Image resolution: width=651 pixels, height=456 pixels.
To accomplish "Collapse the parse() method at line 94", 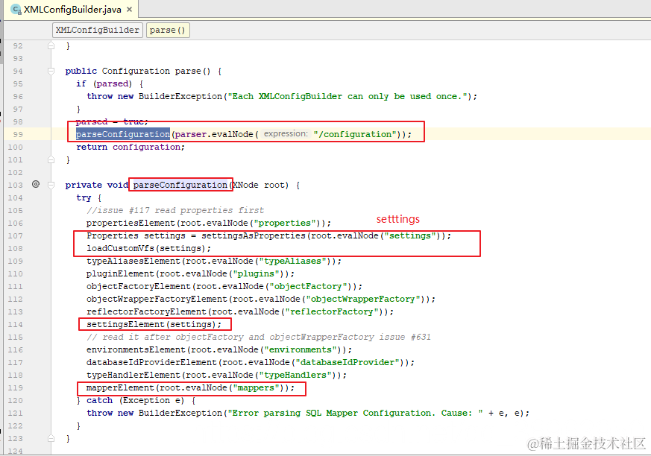I will (x=51, y=71).
